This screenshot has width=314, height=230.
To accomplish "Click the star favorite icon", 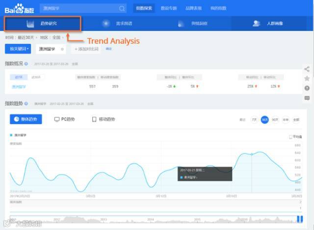I will (307, 78).
